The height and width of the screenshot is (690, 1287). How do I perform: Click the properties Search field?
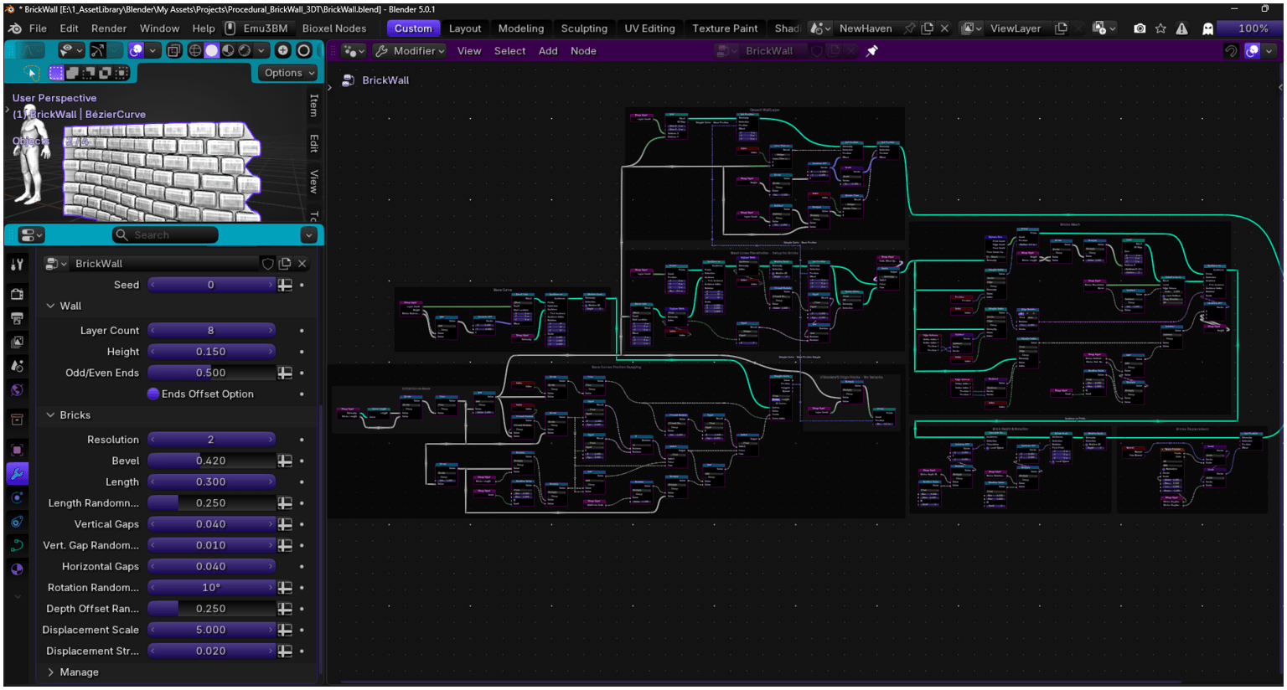(166, 235)
